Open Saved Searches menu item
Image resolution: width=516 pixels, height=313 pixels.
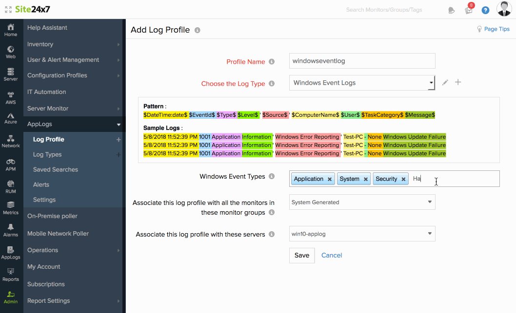[55, 169]
